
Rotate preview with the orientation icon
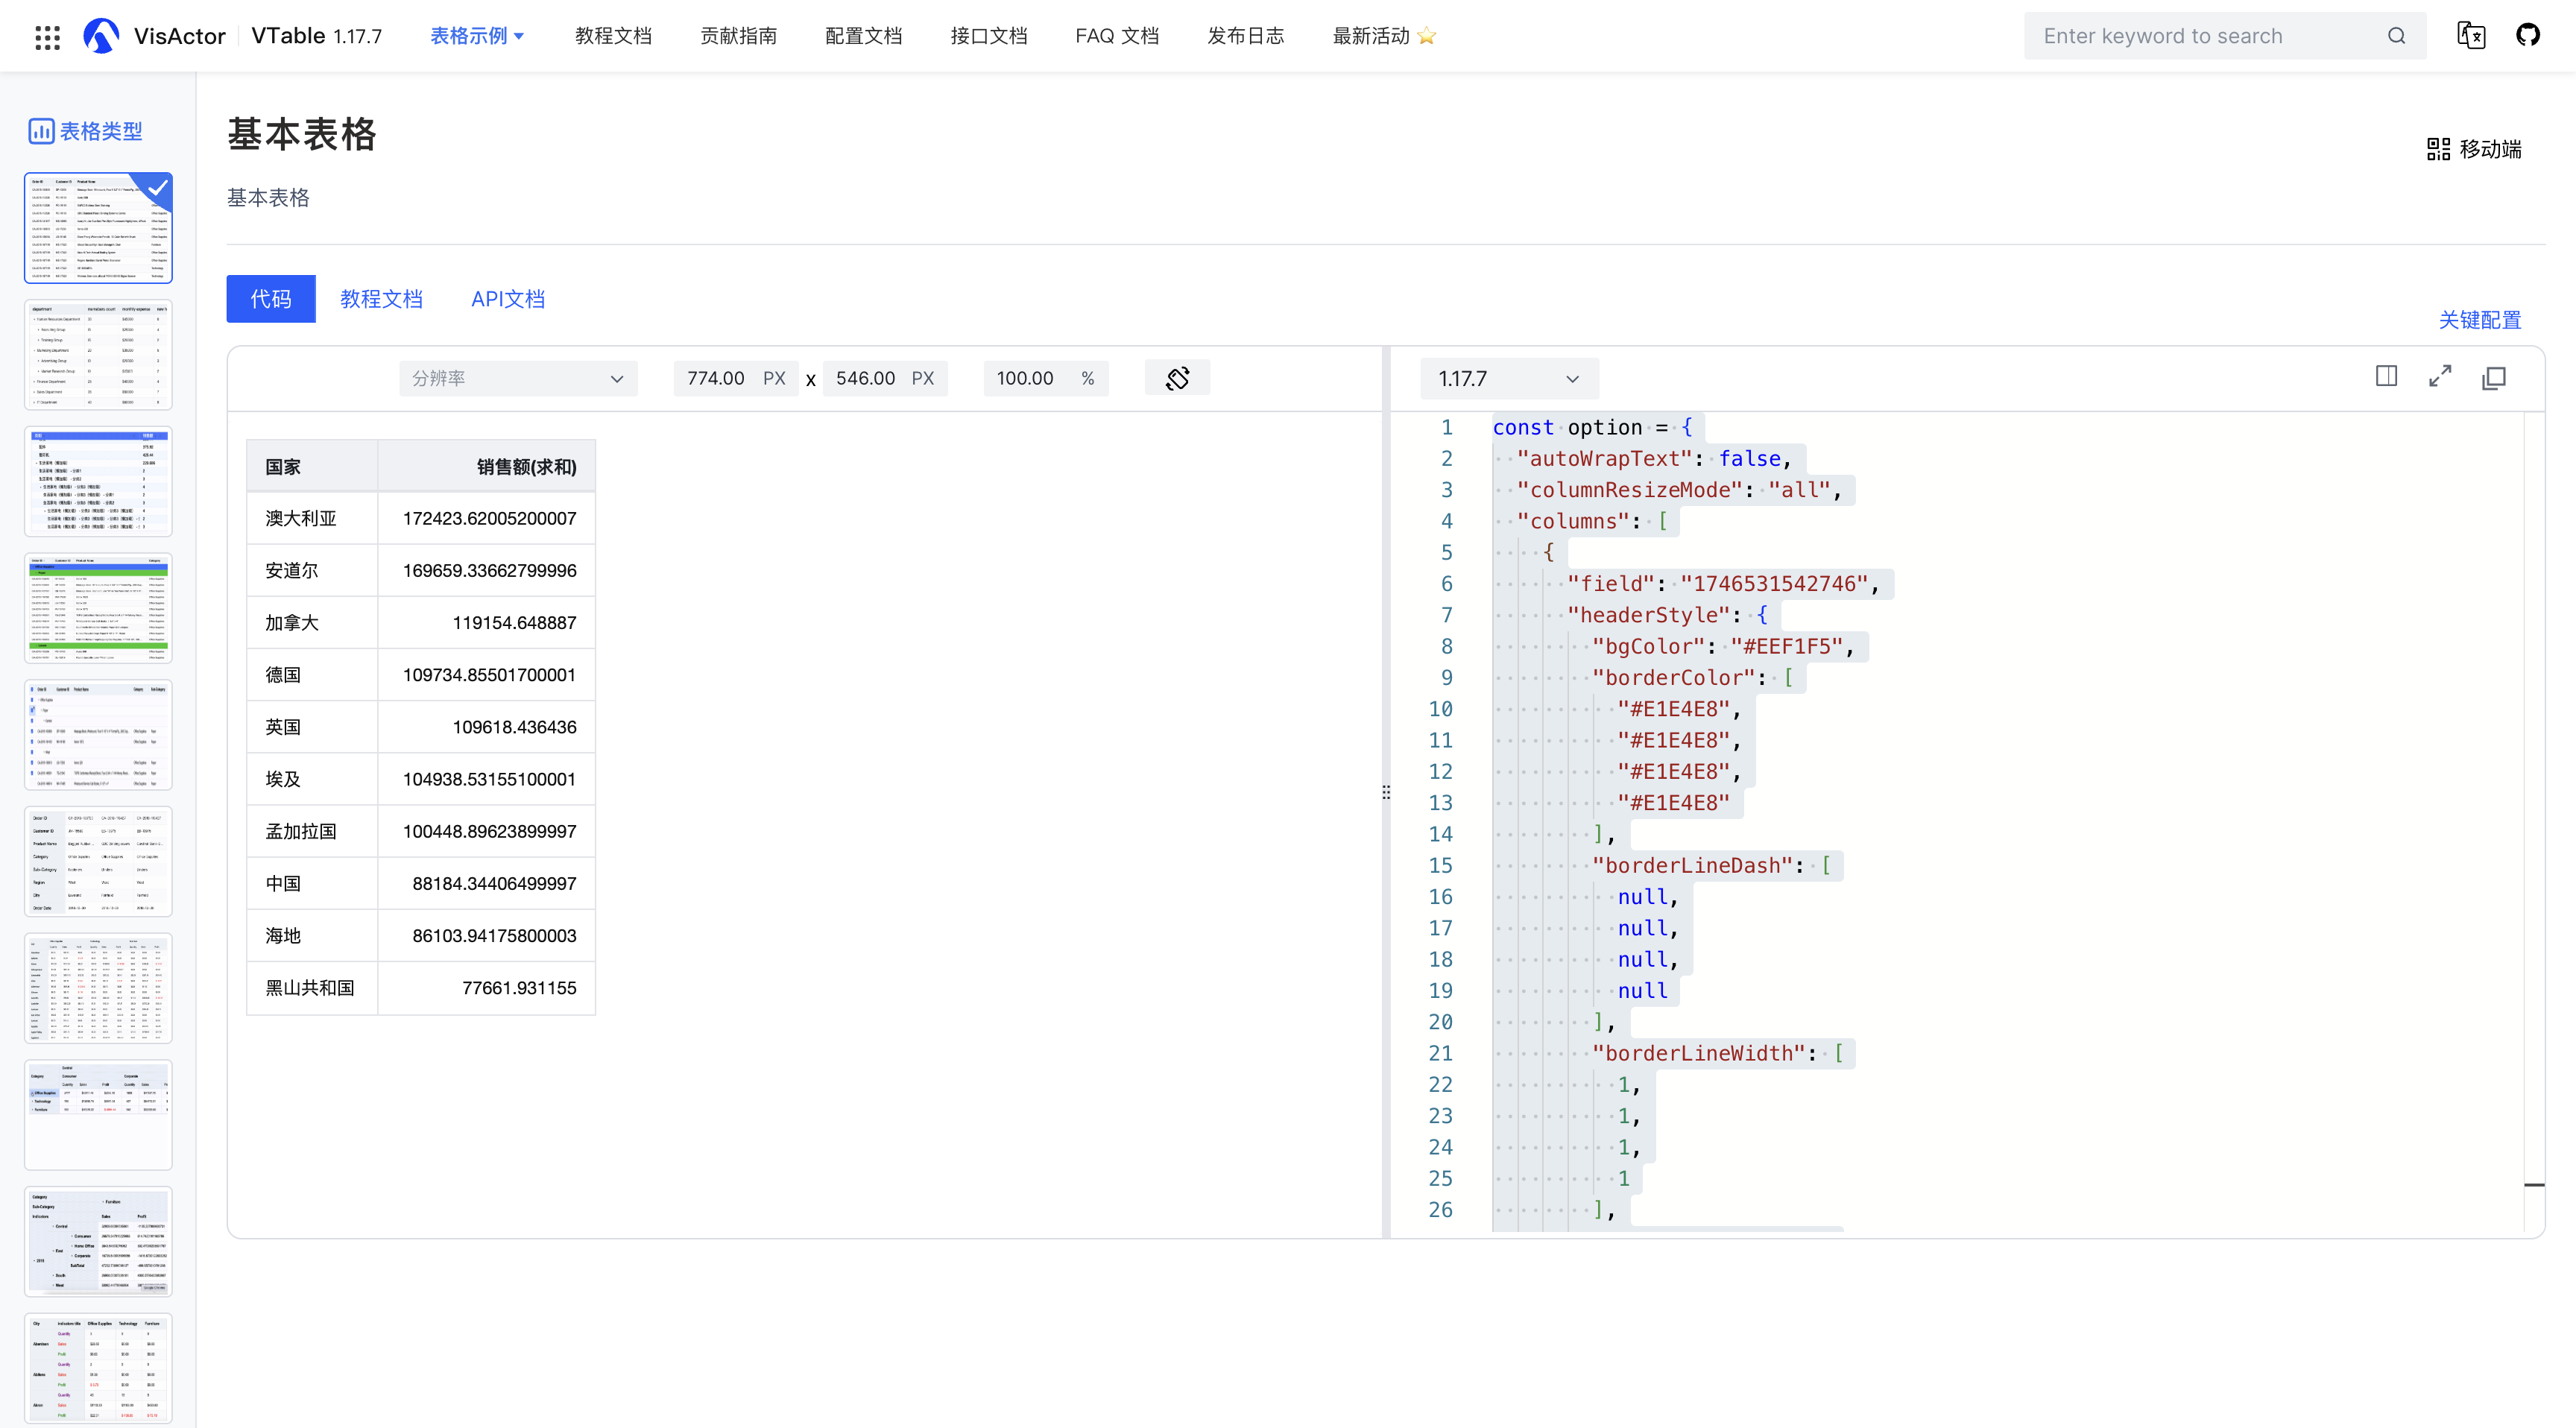pos(1177,378)
